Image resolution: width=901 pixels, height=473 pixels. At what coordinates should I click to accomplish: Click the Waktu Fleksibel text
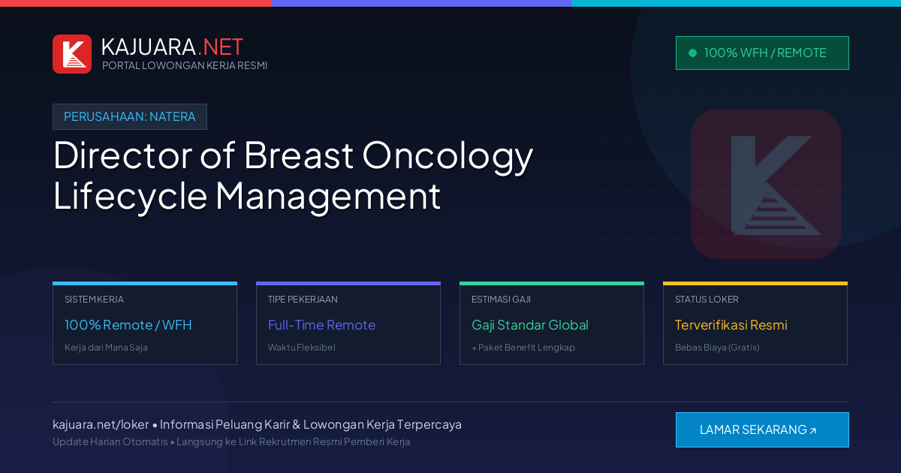[x=302, y=348]
